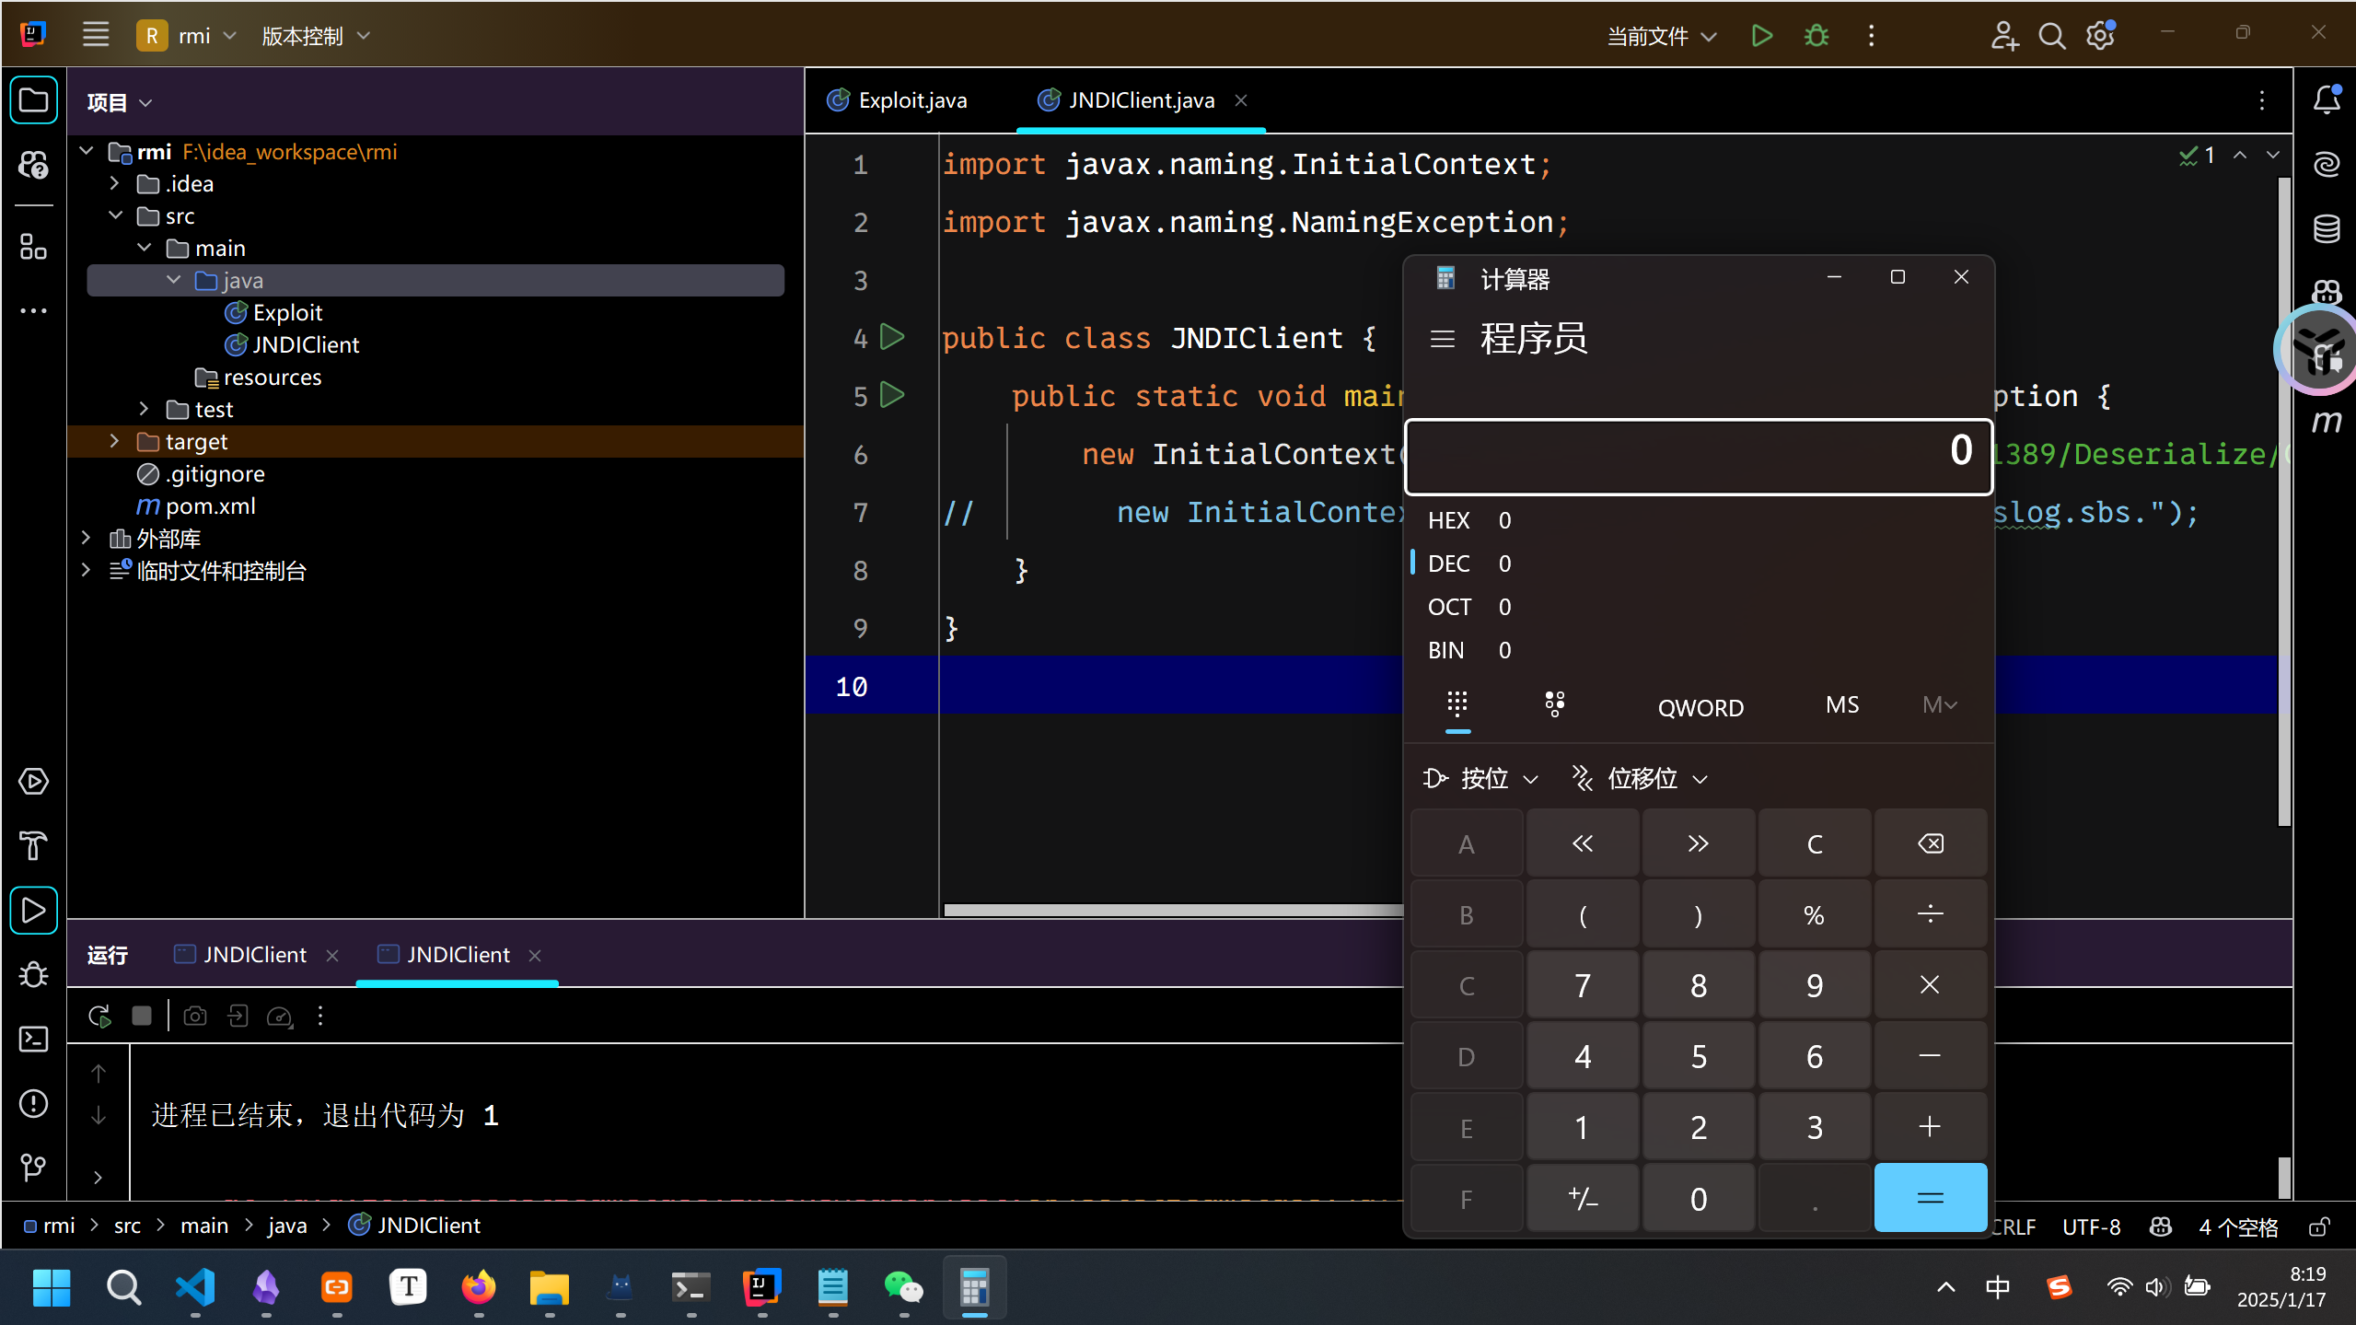Toggle the +/- sign key

[x=1583, y=1198]
